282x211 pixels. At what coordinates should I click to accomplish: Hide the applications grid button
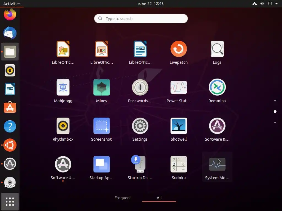[x=10, y=201]
